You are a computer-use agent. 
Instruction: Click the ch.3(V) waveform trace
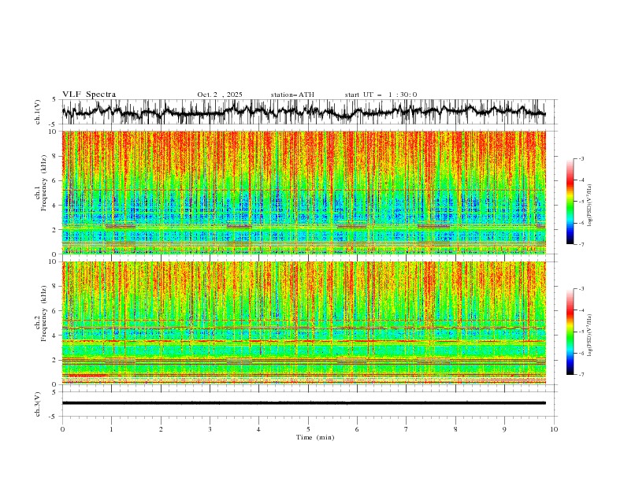pyautogui.click(x=304, y=403)
